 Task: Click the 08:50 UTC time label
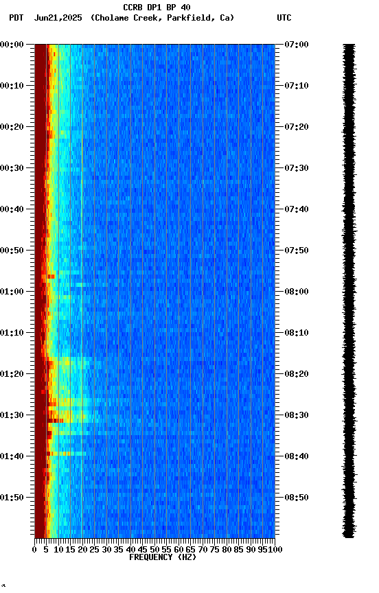297,498
